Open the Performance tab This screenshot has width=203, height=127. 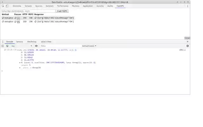click(x=63, y=6)
